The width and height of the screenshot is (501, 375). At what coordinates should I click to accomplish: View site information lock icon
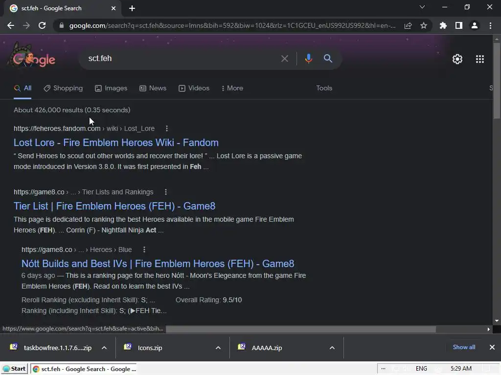pos(61,25)
